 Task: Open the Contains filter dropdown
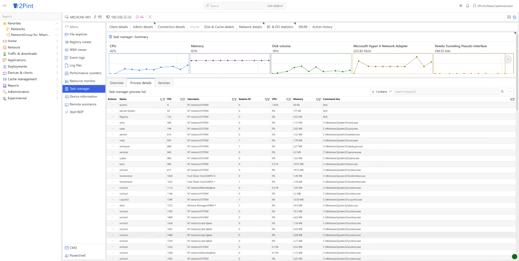[x=382, y=92]
